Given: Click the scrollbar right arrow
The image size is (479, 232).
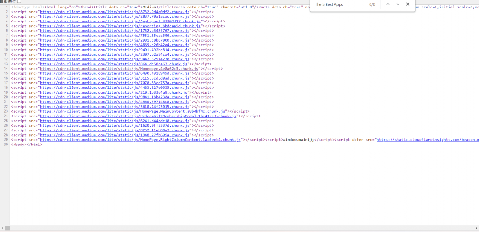Looking at the screenshot, I should (477, 228).
